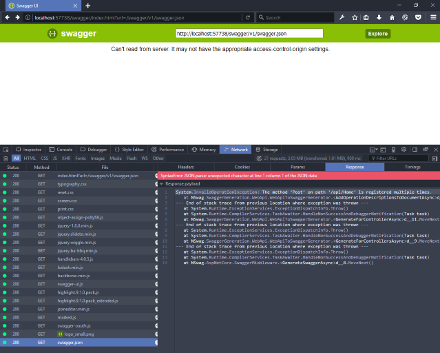
Task: Filter requests by HTML
Action: 30,159
